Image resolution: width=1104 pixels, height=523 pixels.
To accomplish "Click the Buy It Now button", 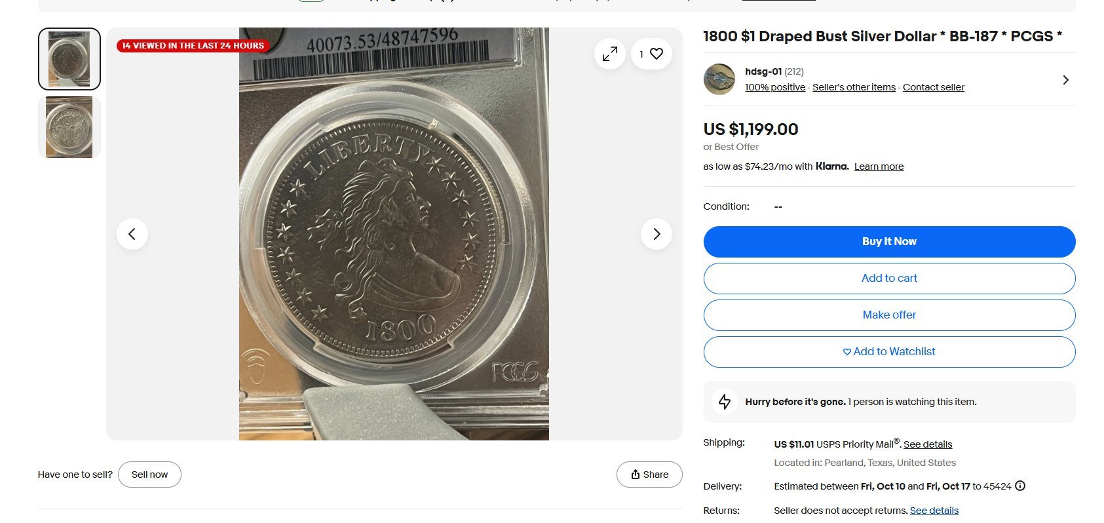I will pos(889,242).
